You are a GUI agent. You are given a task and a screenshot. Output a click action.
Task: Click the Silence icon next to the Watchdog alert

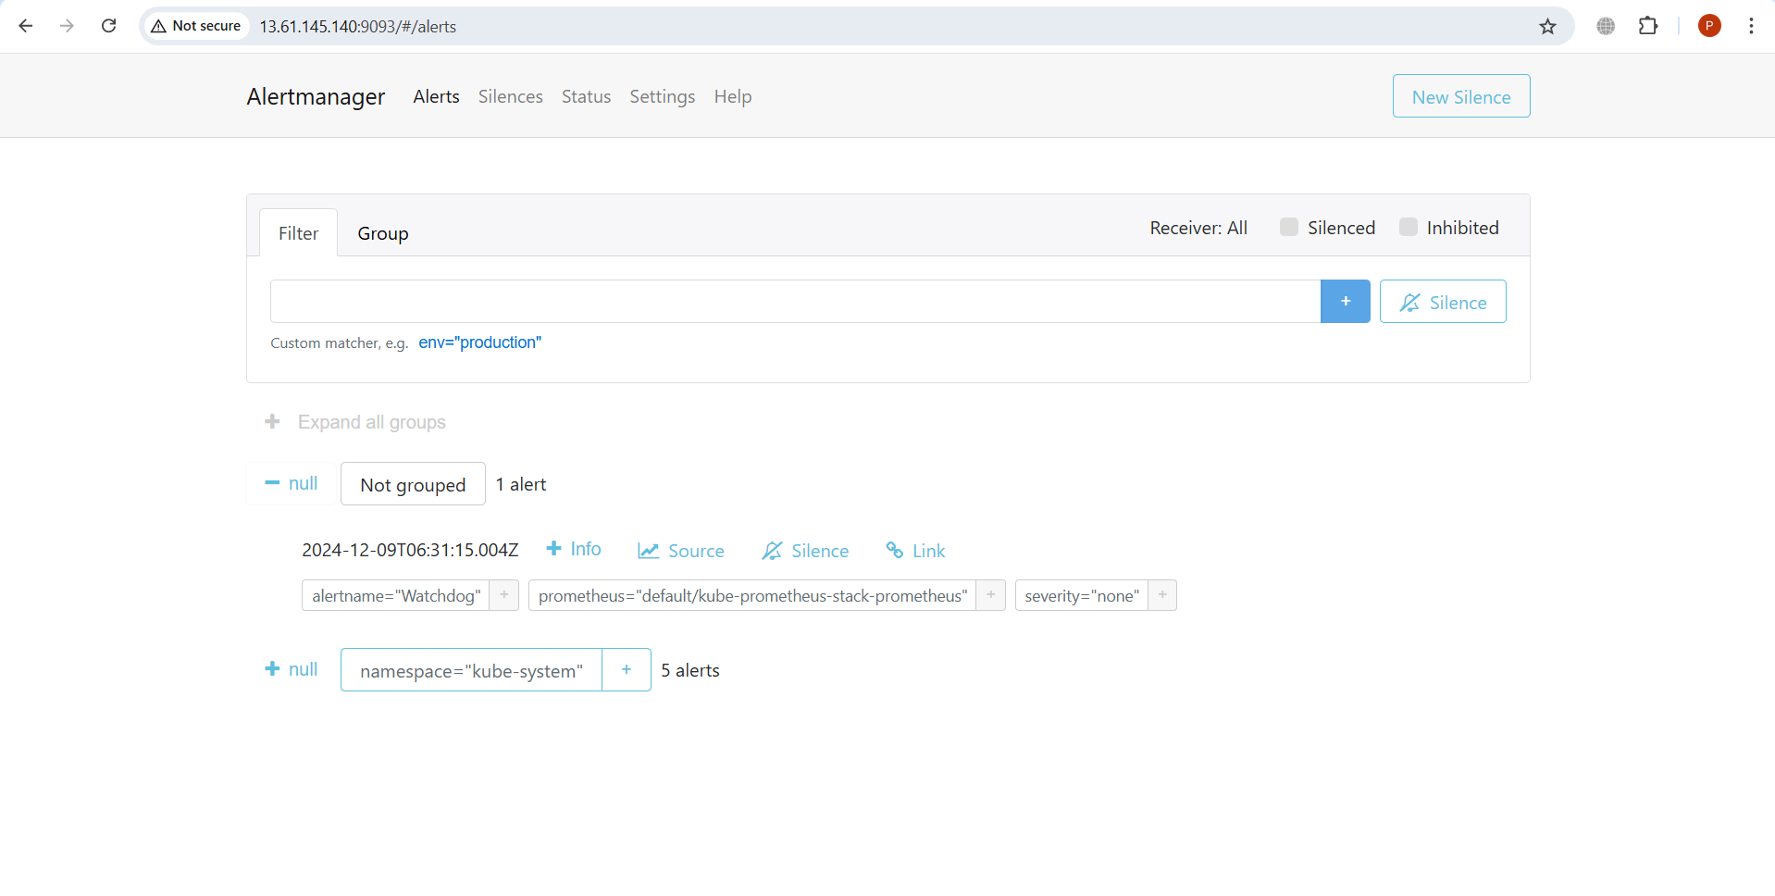(x=804, y=550)
